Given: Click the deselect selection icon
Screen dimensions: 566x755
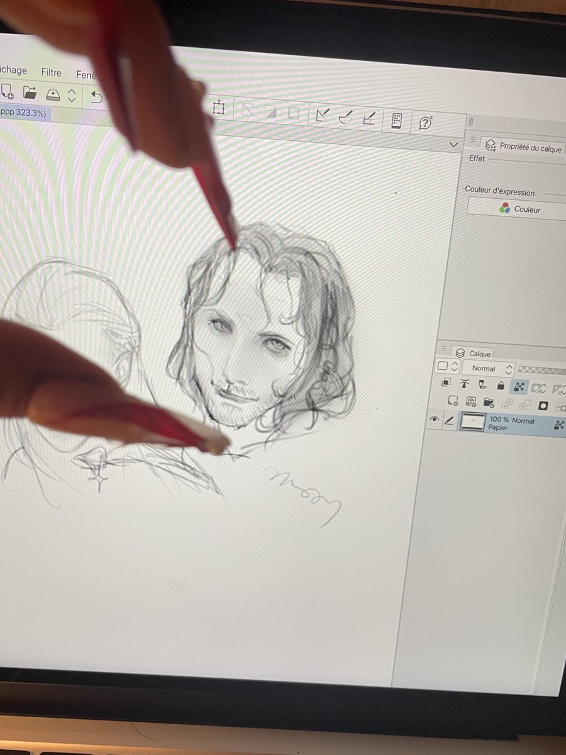Looking at the screenshot, I should point(247,110).
